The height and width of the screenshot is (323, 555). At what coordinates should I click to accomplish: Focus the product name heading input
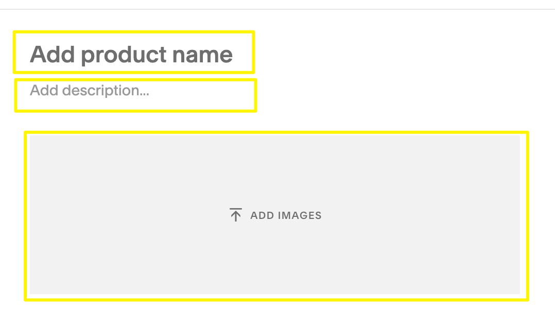click(x=131, y=54)
